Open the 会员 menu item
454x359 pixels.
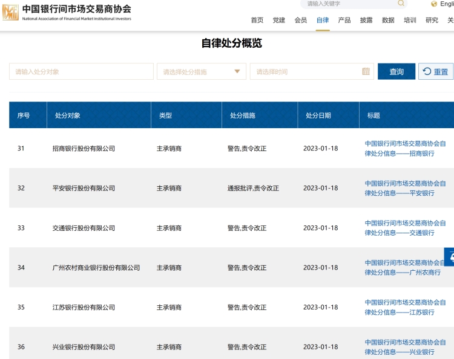point(301,20)
